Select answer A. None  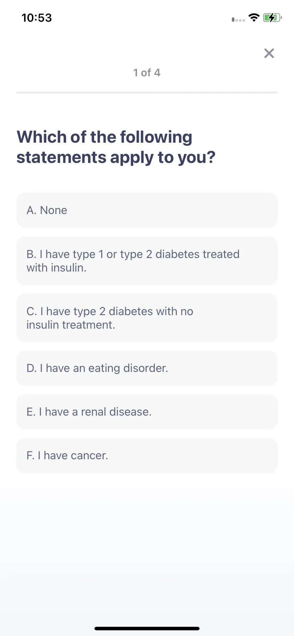147,210
